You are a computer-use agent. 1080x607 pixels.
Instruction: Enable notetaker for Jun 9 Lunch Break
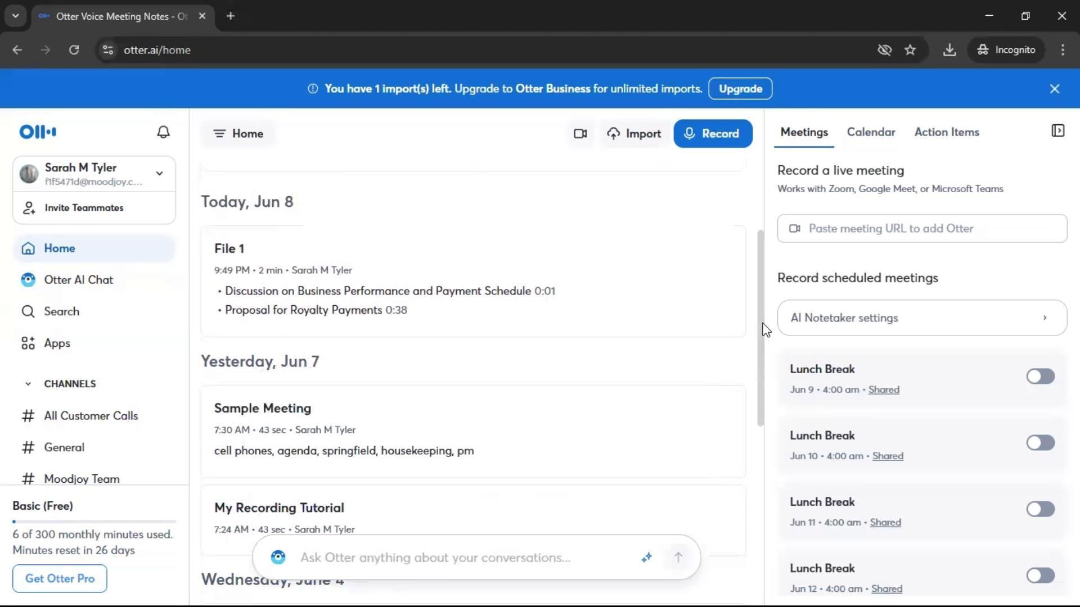[1040, 376]
